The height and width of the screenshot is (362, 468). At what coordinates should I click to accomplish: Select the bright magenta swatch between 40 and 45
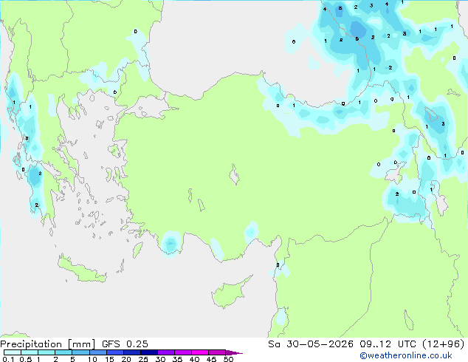point(200,352)
